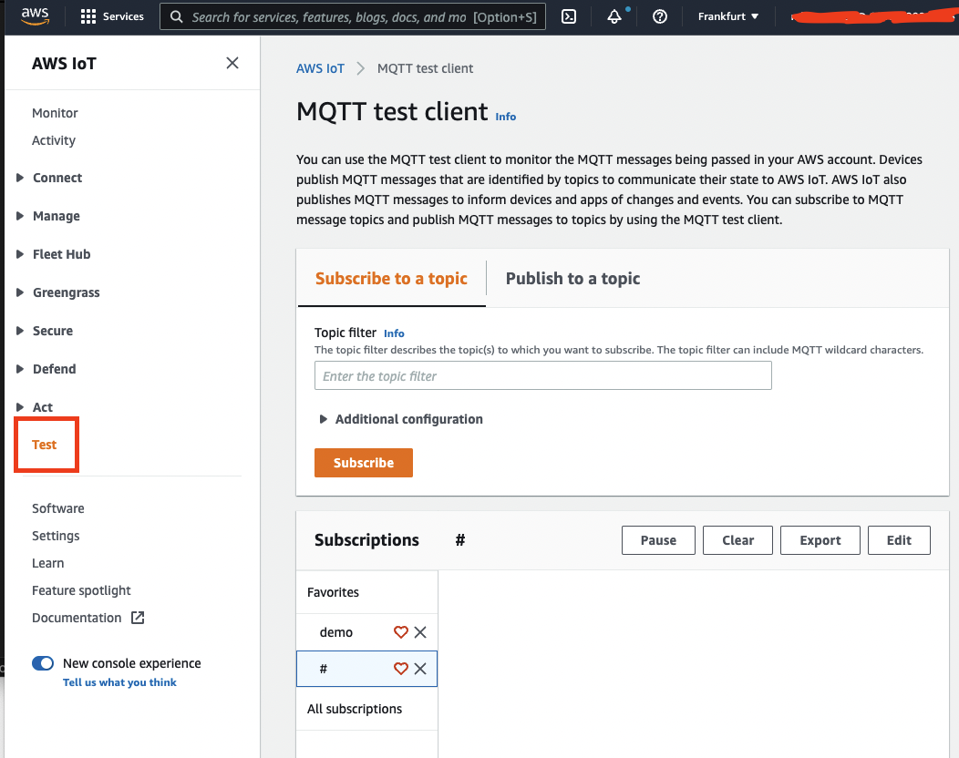The width and height of the screenshot is (959, 758).
Task: Open Test in sidebar
Action: click(x=44, y=445)
